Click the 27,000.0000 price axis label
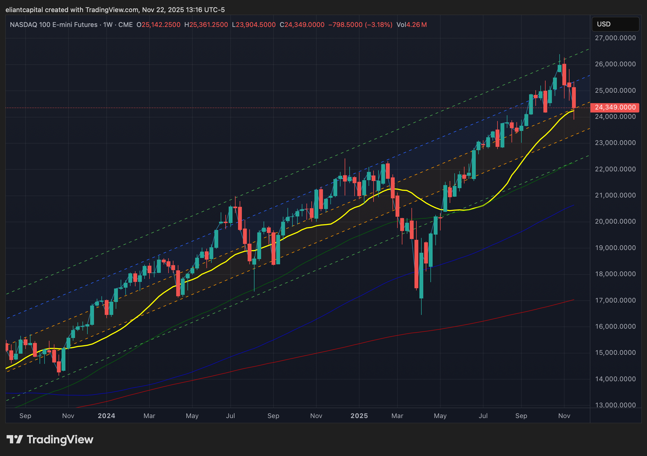Viewport: 647px width, 456px height. click(615, 38)
